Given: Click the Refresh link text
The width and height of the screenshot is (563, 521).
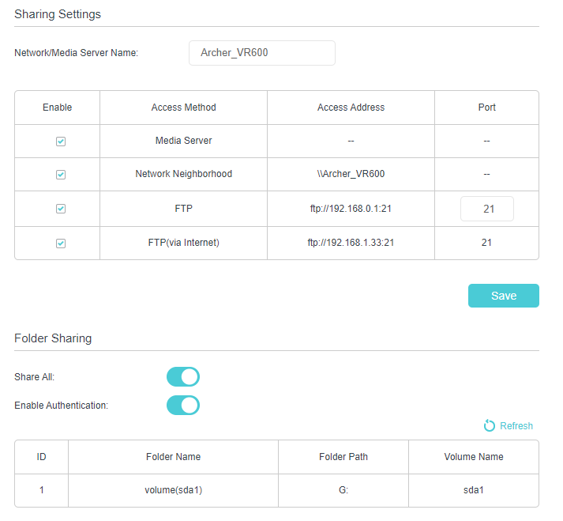Looking at the screenshot, I should click(516, 426).
